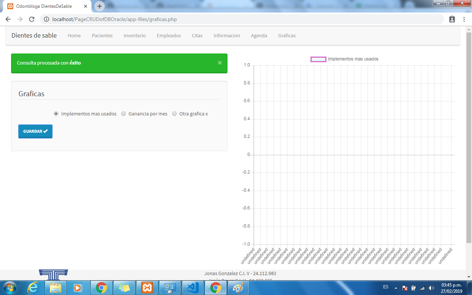Click the browser forward arrow
This screenshot has width=472, height=295.
coord(20,19)
